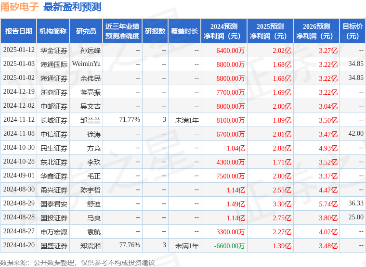Click the 报告日期 column header
Viewport: 366px width, 267px height.
[x=19, y=31]
